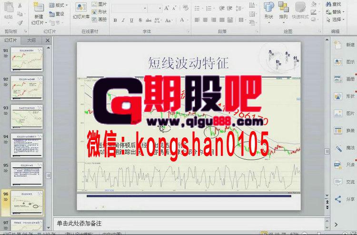This screenshot has height=235, width=357.
Task: Switch to the Slides (幻灯片) pane tab
Action: pyautogui.click(x=10, y=41)
